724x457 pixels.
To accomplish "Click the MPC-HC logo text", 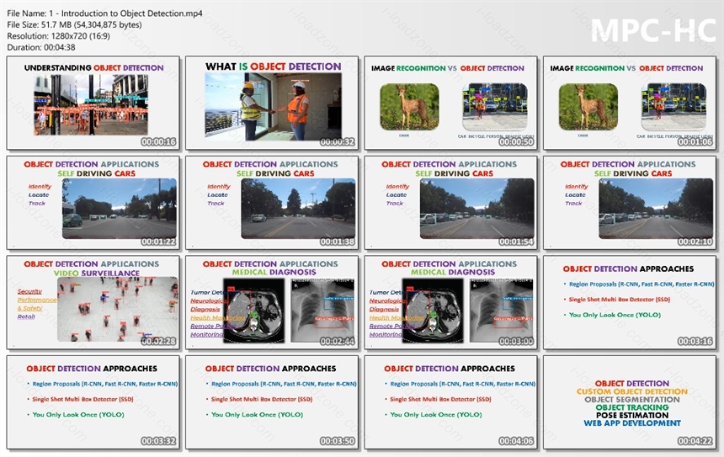I will click(x=653, y=31).
